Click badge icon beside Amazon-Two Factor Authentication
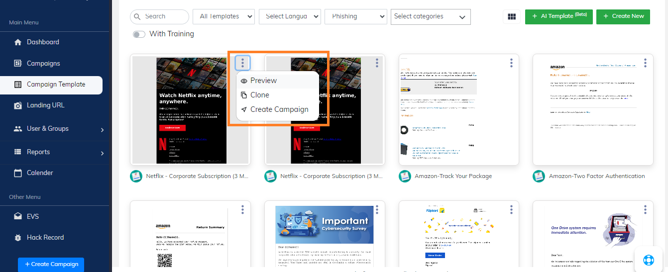The image size is (668, 272). click(x=539, y=176)
